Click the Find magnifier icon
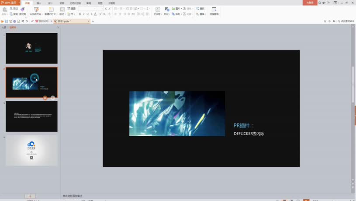The width and height of the screenshot is (356, 201). 198,8
